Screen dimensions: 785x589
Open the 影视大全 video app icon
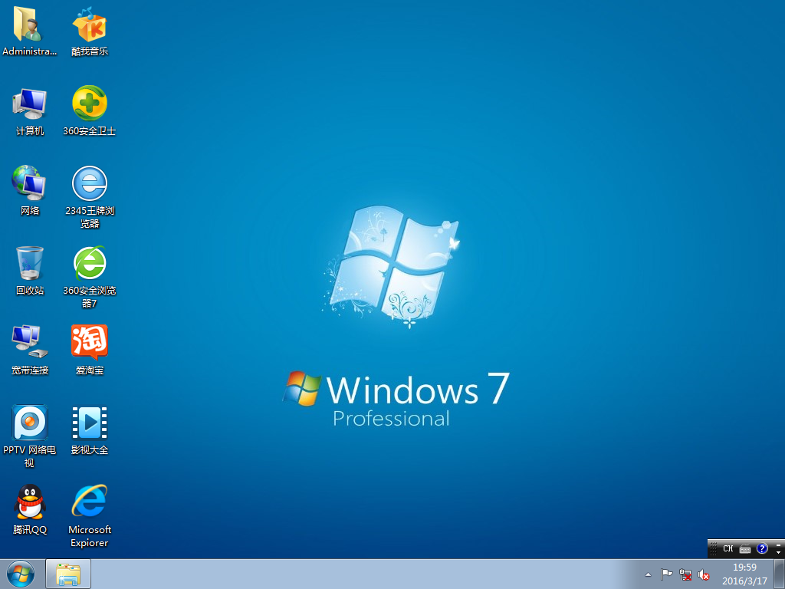coord(90,430)
